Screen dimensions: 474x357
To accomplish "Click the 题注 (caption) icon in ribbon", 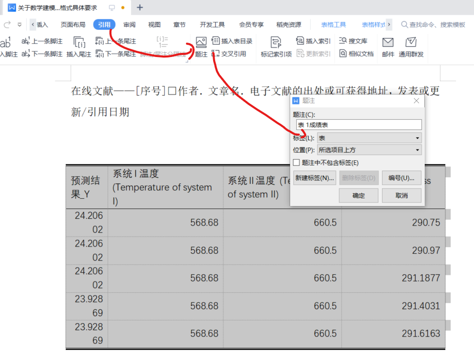I will [x=201, y=47].
